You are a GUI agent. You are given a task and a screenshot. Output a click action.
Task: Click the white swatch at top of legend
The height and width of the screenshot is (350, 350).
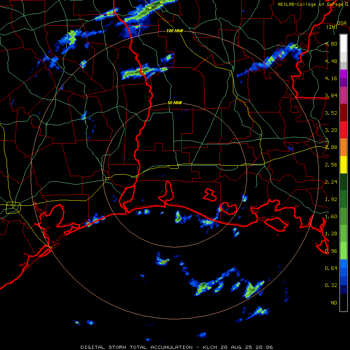343,43
